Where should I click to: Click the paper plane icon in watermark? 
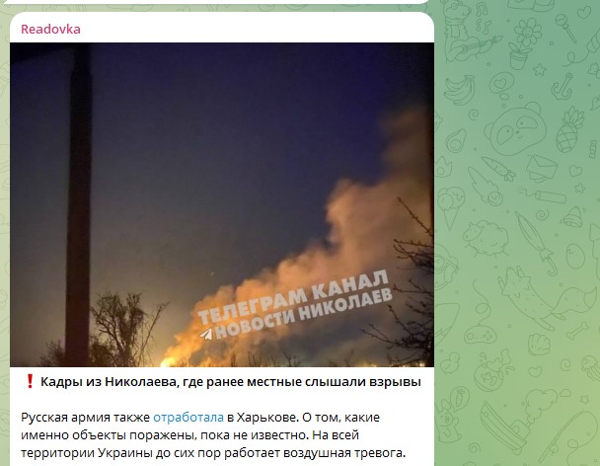coord(205,334)
